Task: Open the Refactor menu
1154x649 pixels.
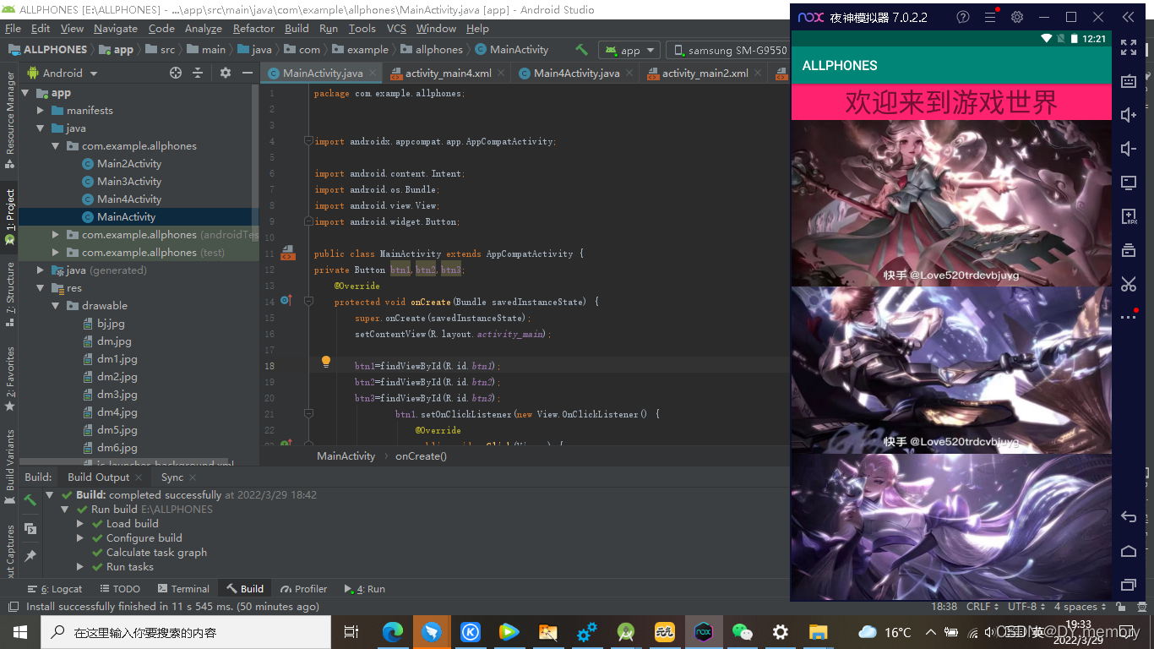Action: click(253, 28)
